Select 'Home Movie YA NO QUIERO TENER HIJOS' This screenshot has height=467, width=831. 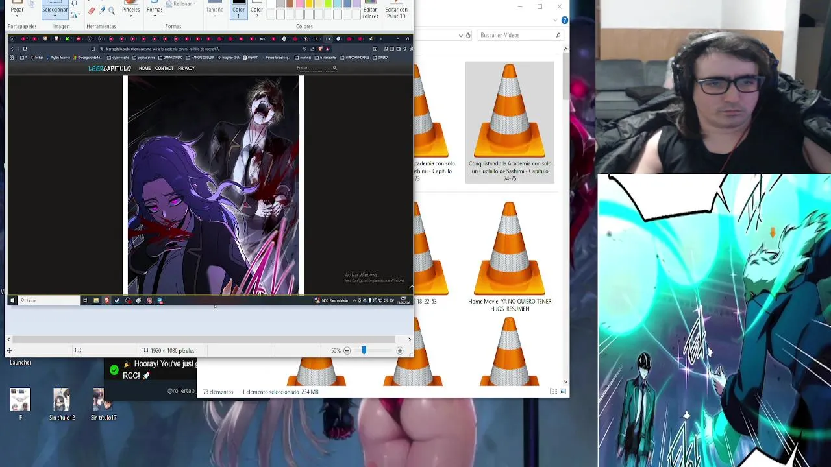(510, 257)
